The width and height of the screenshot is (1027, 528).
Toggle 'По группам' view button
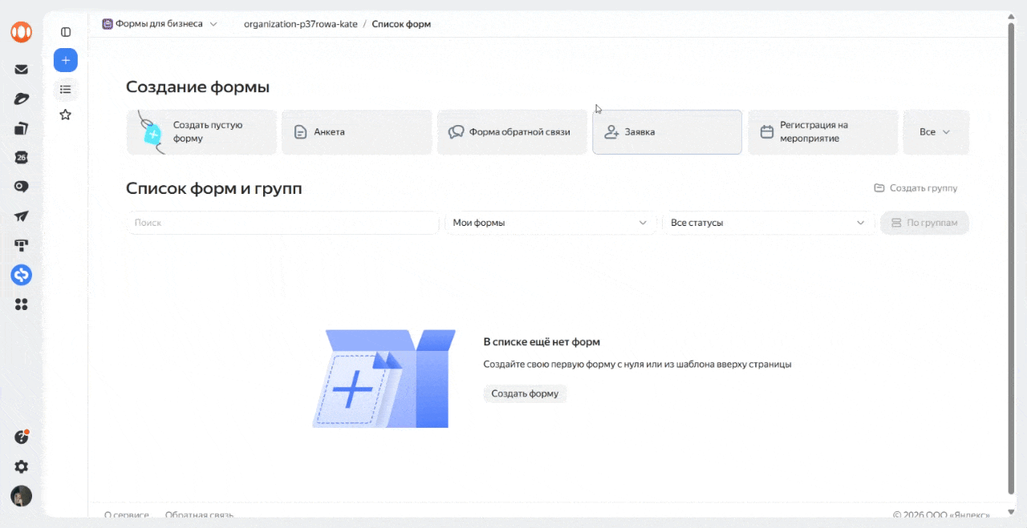coord(924,223)
